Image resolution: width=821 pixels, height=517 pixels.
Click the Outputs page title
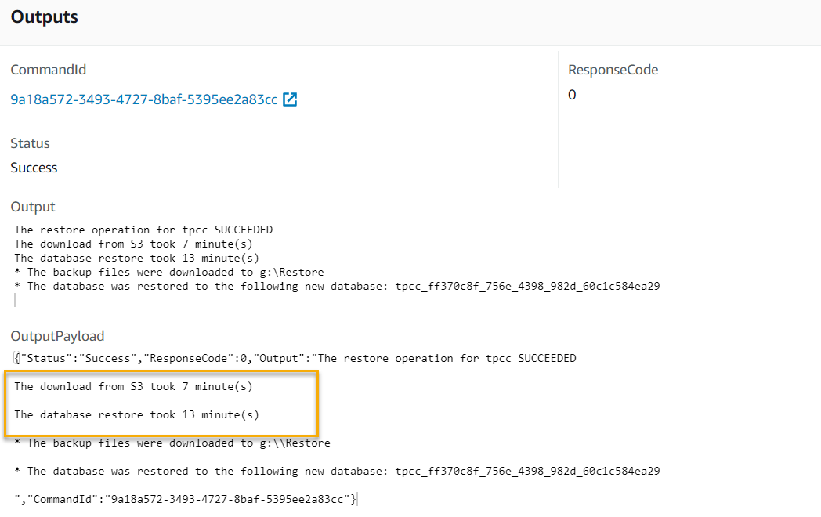(44, 16)
